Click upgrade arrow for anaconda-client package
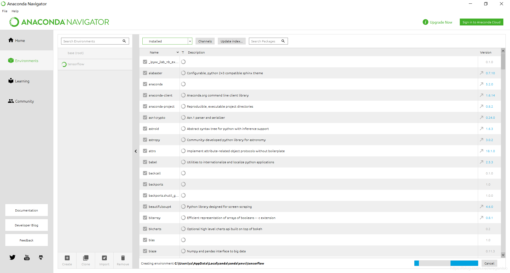 tap(482, 95)
